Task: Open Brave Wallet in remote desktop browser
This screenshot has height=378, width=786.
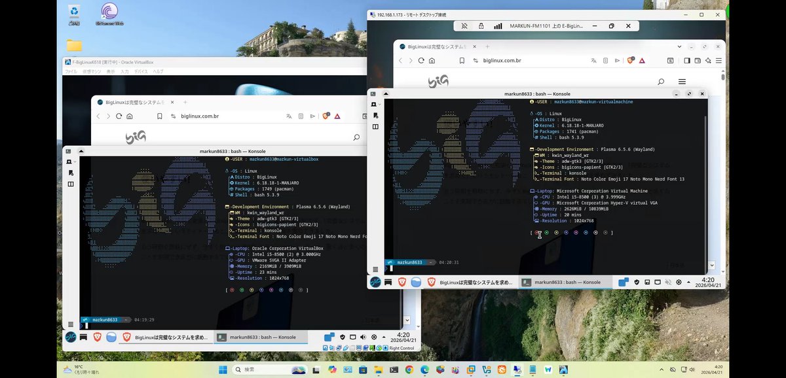Action: tap(698, 60)
